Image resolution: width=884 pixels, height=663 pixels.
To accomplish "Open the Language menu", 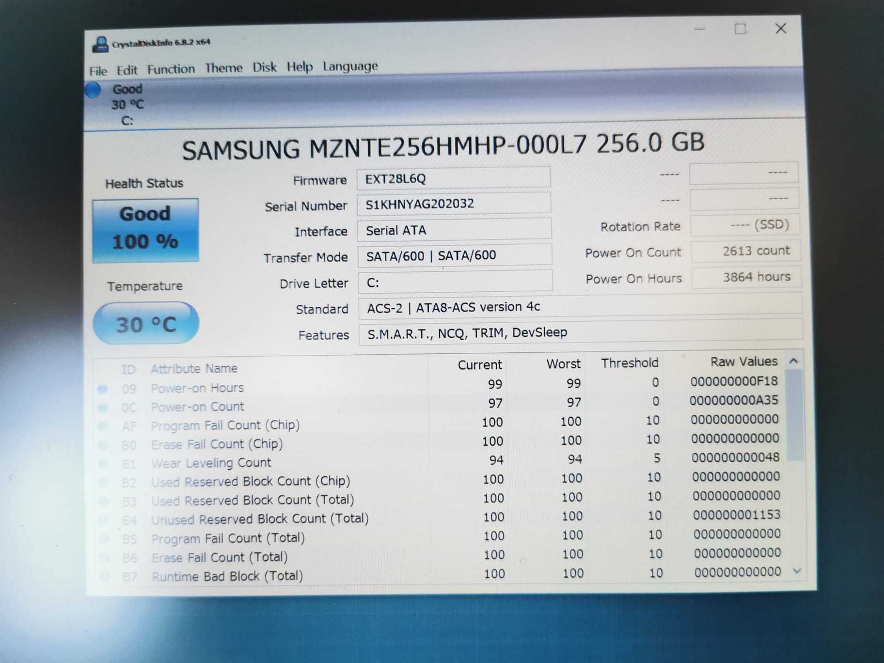I will [350, 66].
